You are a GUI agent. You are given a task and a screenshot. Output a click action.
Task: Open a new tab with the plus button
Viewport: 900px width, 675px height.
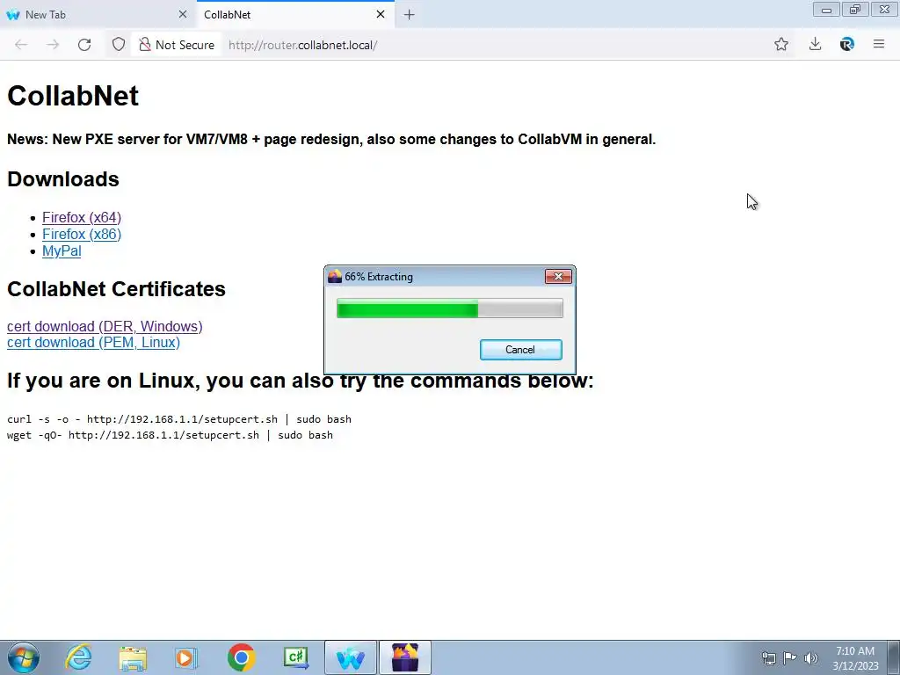pos(410,15)
